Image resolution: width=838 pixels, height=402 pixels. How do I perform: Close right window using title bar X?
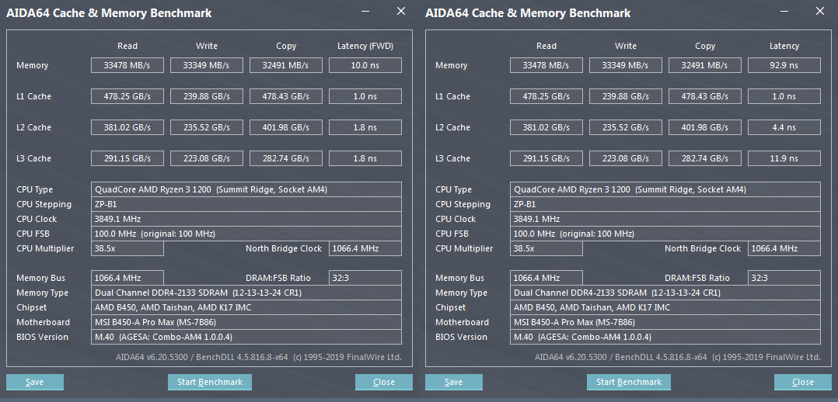[820, 12]
